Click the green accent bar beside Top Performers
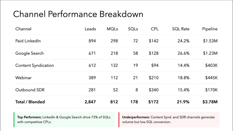 coord(14,120)
